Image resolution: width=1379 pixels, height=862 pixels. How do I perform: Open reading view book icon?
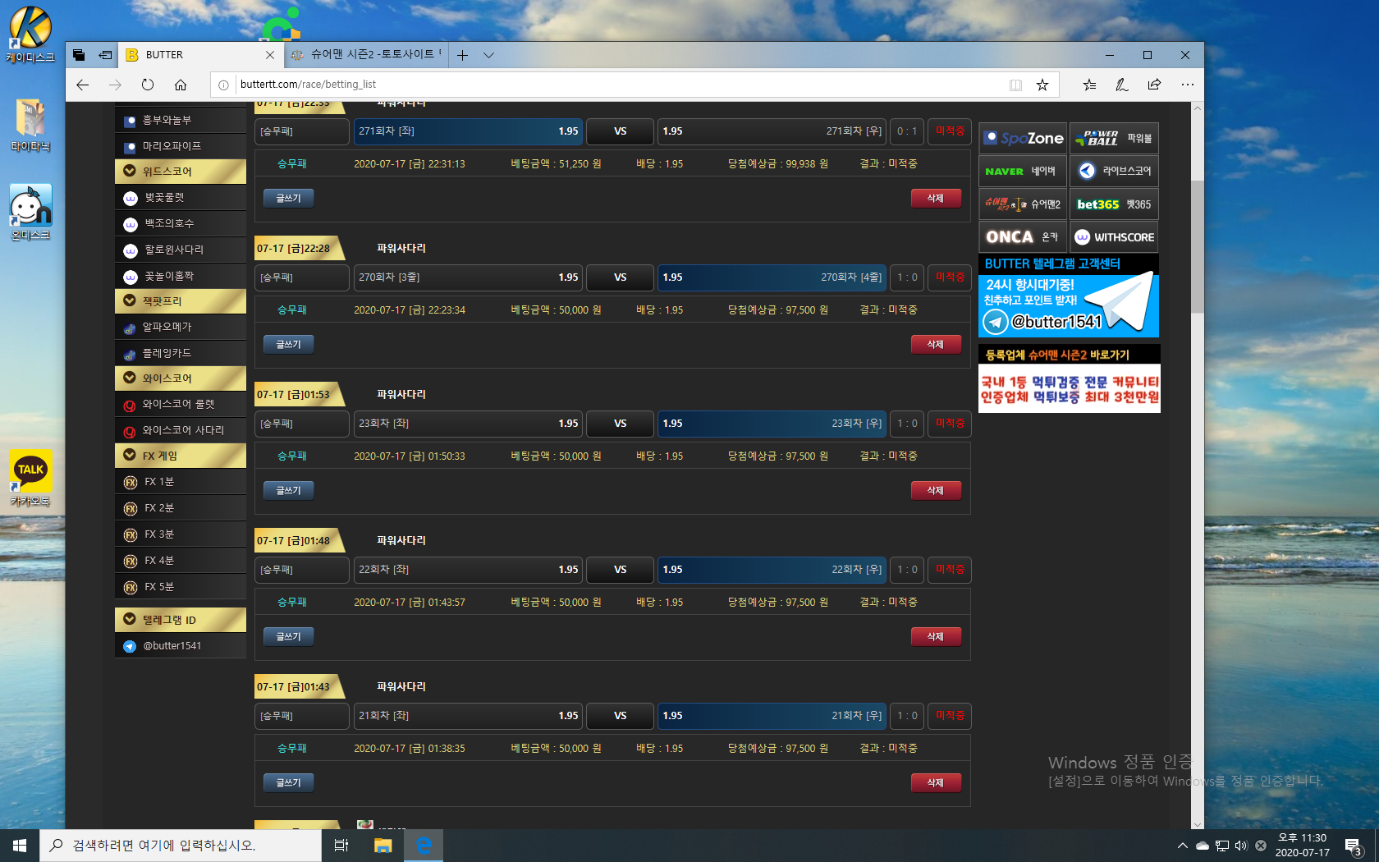(x=1015, y=85)
